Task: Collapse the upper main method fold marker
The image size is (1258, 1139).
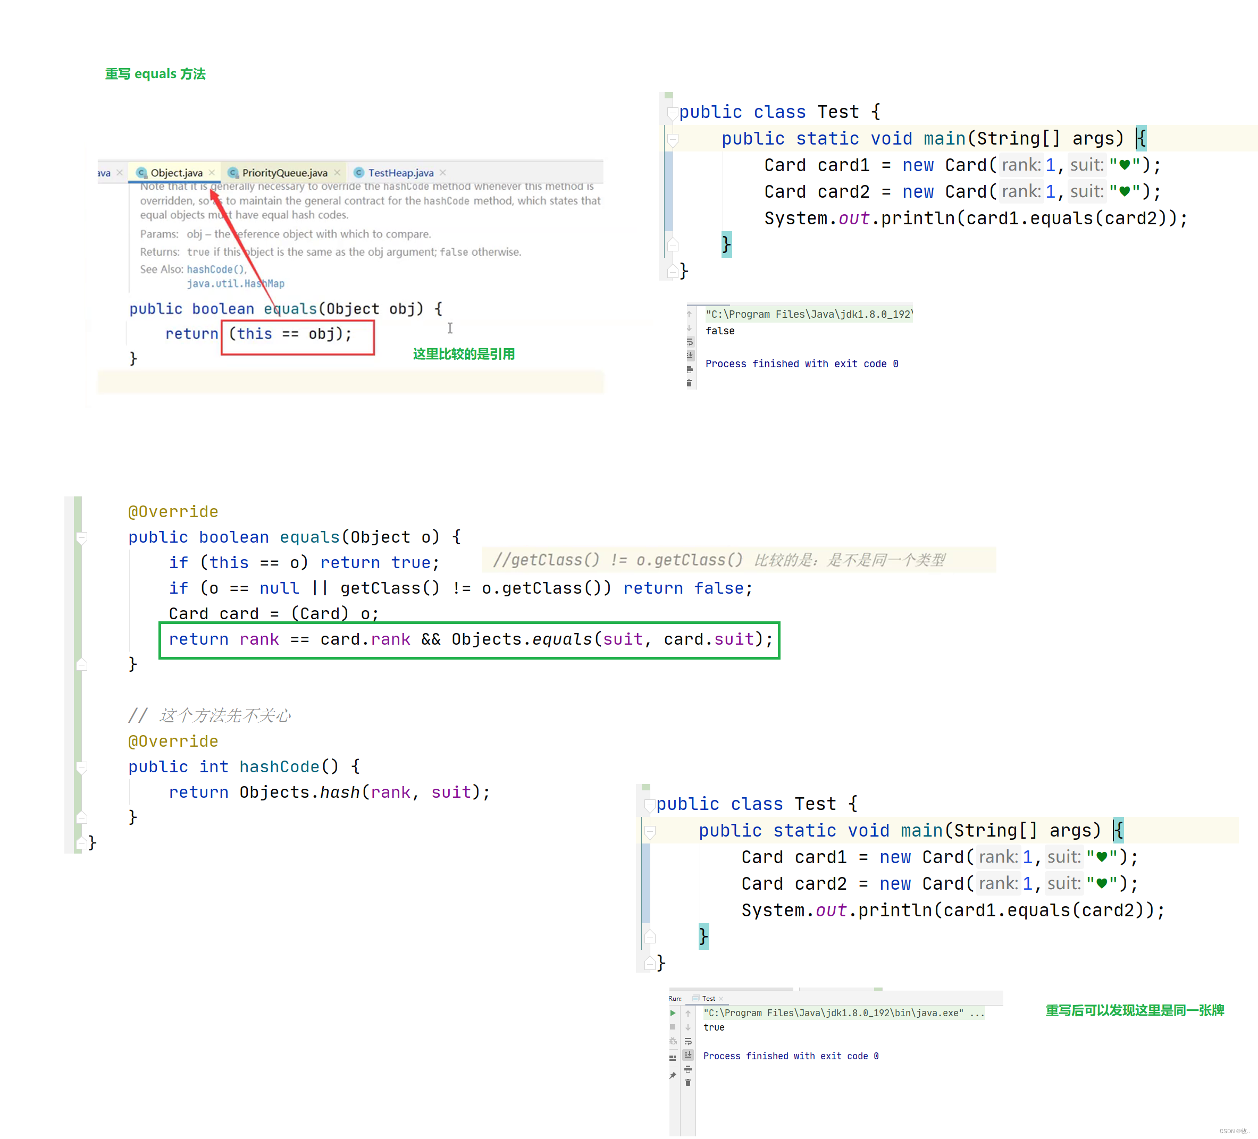Action: (673, 140)
